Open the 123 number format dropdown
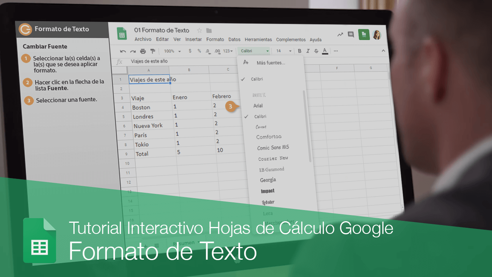Image resolution: width=492 pixels, height=277 pixels. [x=228, y=51]
